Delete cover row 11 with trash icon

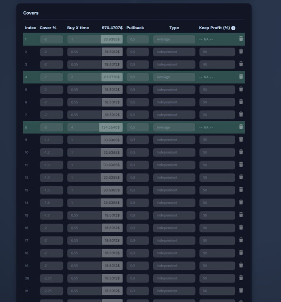pos(241,165)
